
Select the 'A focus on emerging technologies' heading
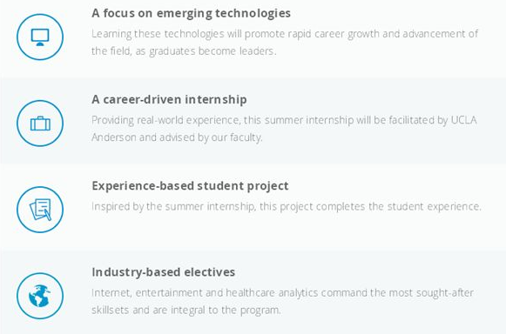pyautogui.click(x=191, y=13)
